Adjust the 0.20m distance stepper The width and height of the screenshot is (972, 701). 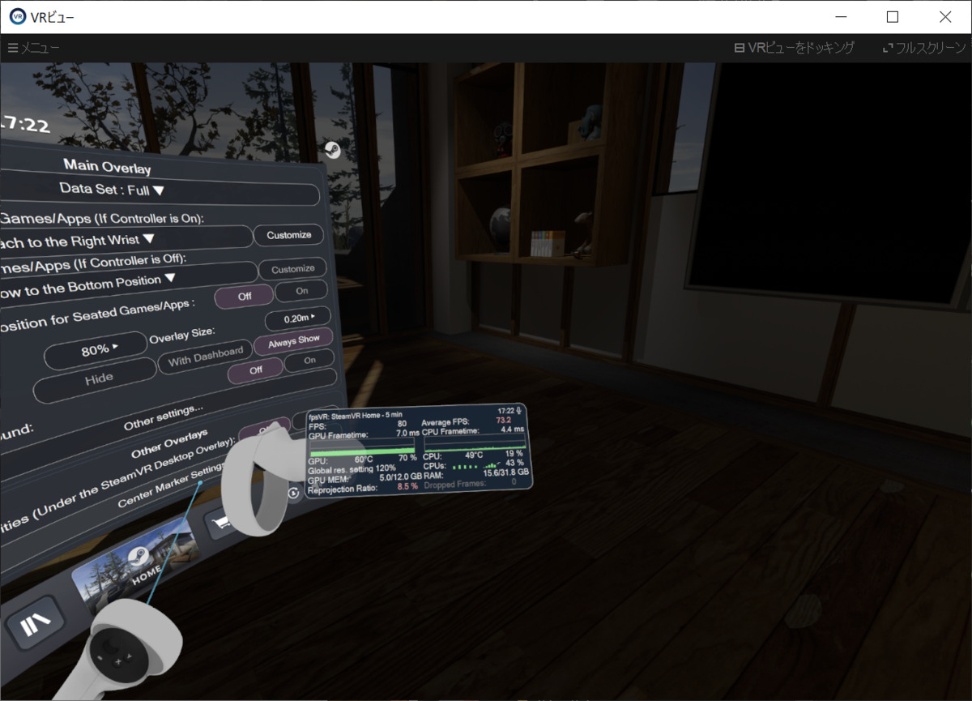coord(299,317)
